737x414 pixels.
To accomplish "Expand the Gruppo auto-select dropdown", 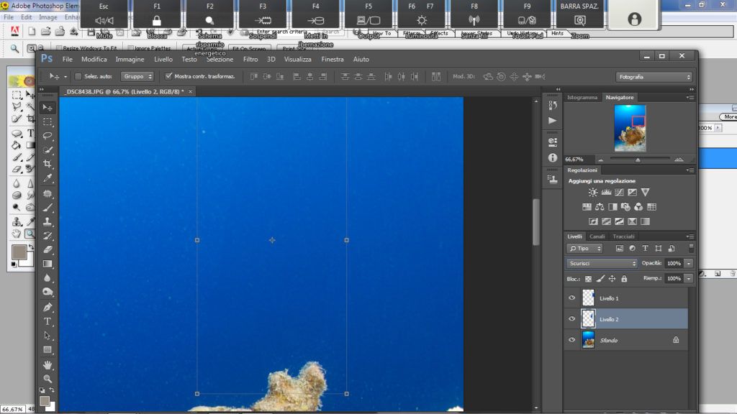I will tap(137, 76).
